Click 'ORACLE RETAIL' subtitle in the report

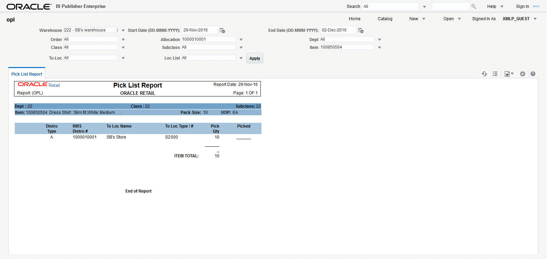pyautogui.click(x=137, y=93)
